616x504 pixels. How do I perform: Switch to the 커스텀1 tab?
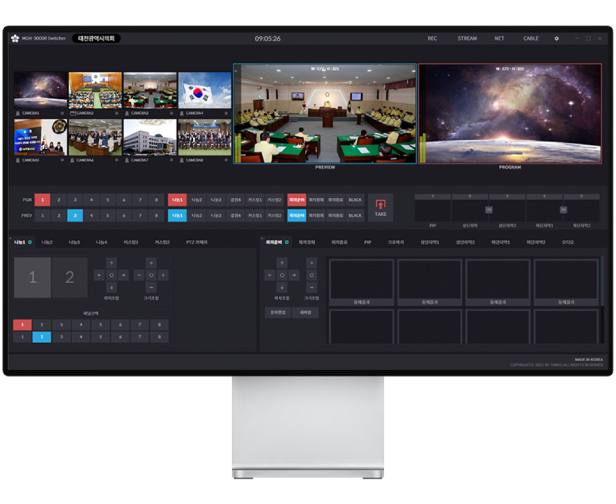[x=131, y=242]
